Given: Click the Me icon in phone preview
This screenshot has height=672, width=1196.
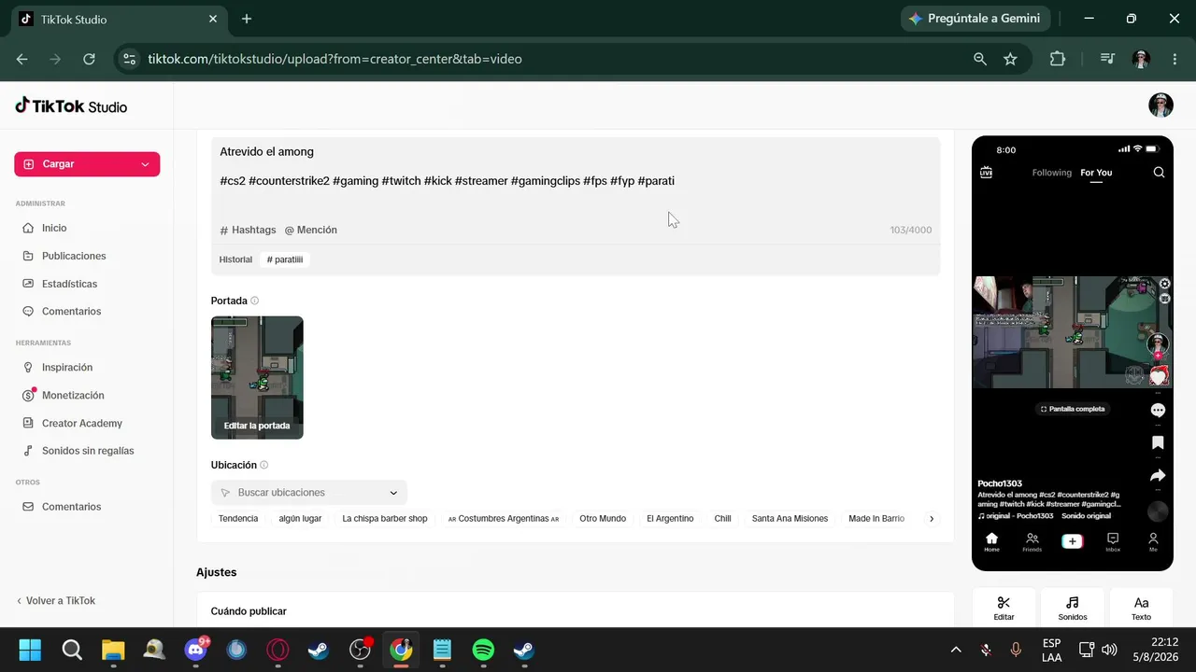Looking at the screenshot, I should point(1153,541).
